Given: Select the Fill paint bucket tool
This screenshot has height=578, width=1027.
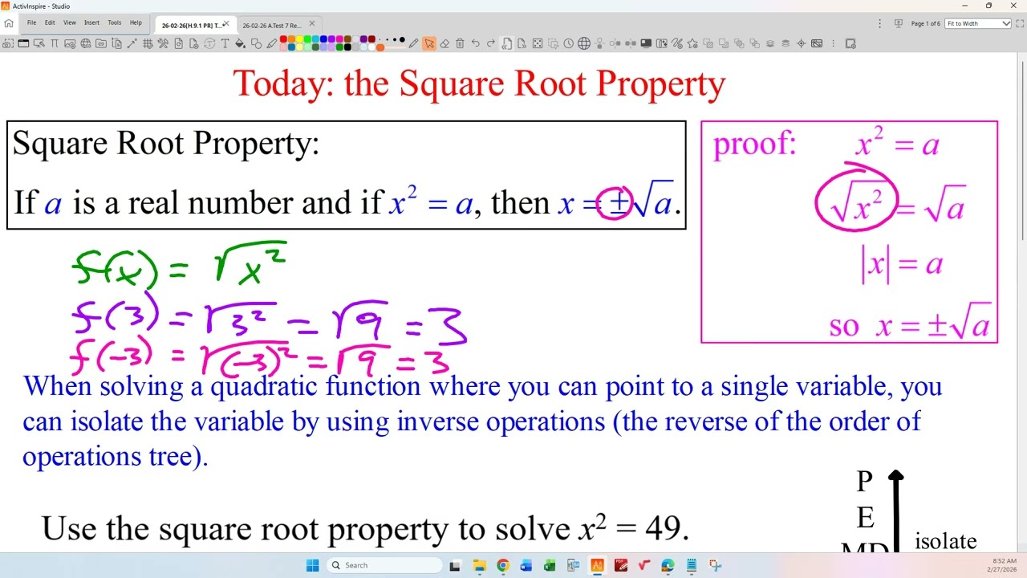Looking at the screenshot, I should click(239, 43).
